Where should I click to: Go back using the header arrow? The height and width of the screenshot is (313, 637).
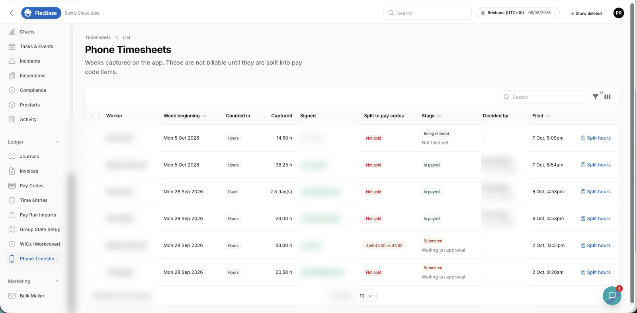click(12, 13)
